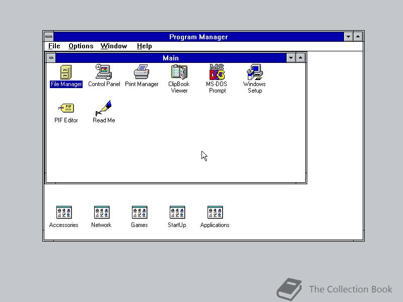
Task: Select the Applications group icon
Action: (215, 212)
